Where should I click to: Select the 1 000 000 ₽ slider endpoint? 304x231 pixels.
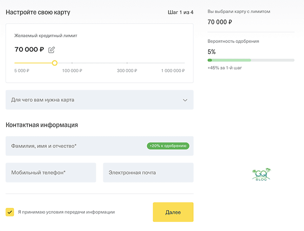click(x=173, y=71)
